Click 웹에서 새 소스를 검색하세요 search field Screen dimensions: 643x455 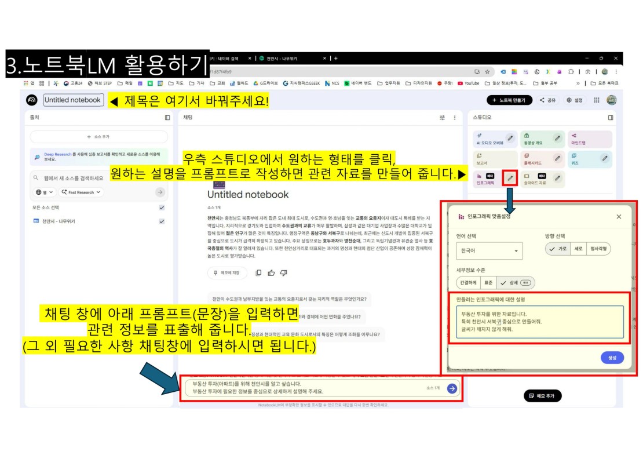tap(74, 178)
